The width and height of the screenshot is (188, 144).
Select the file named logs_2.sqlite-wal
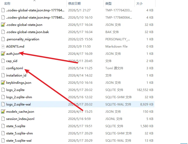click(x=19, y=104)
